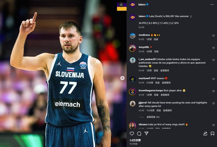The height and width of the screenshot is (147, 217).
Task: Advance to the next photo with the arrow
Action: [122, 78]
